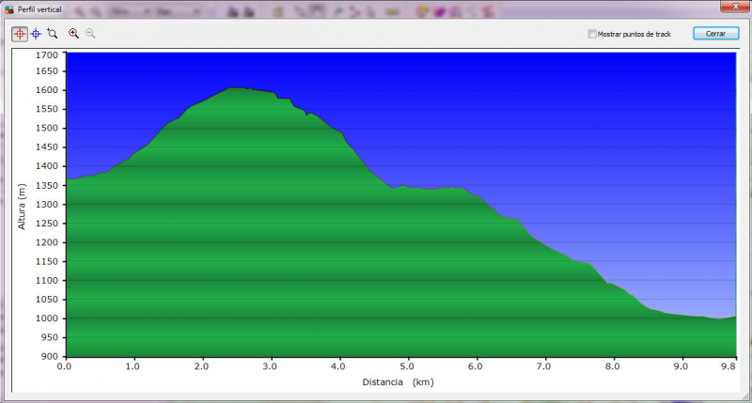The image size is (752, 403).
Task: Click the 5.0 tick label on distance axis
Action: click(407, 366)
